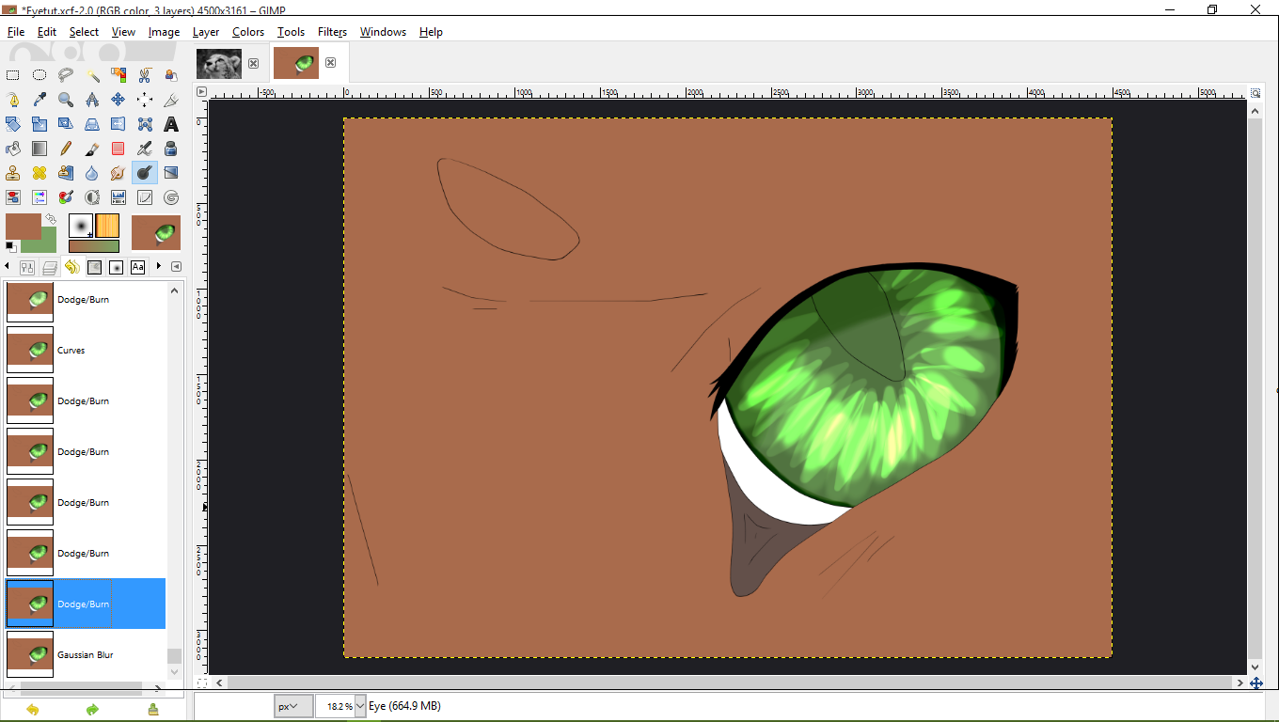Image resolution: width=1279 pixels, height=722 pixels.
Task: Toggle zoom image when window resizes
Action: click(x=1255, y=92)
